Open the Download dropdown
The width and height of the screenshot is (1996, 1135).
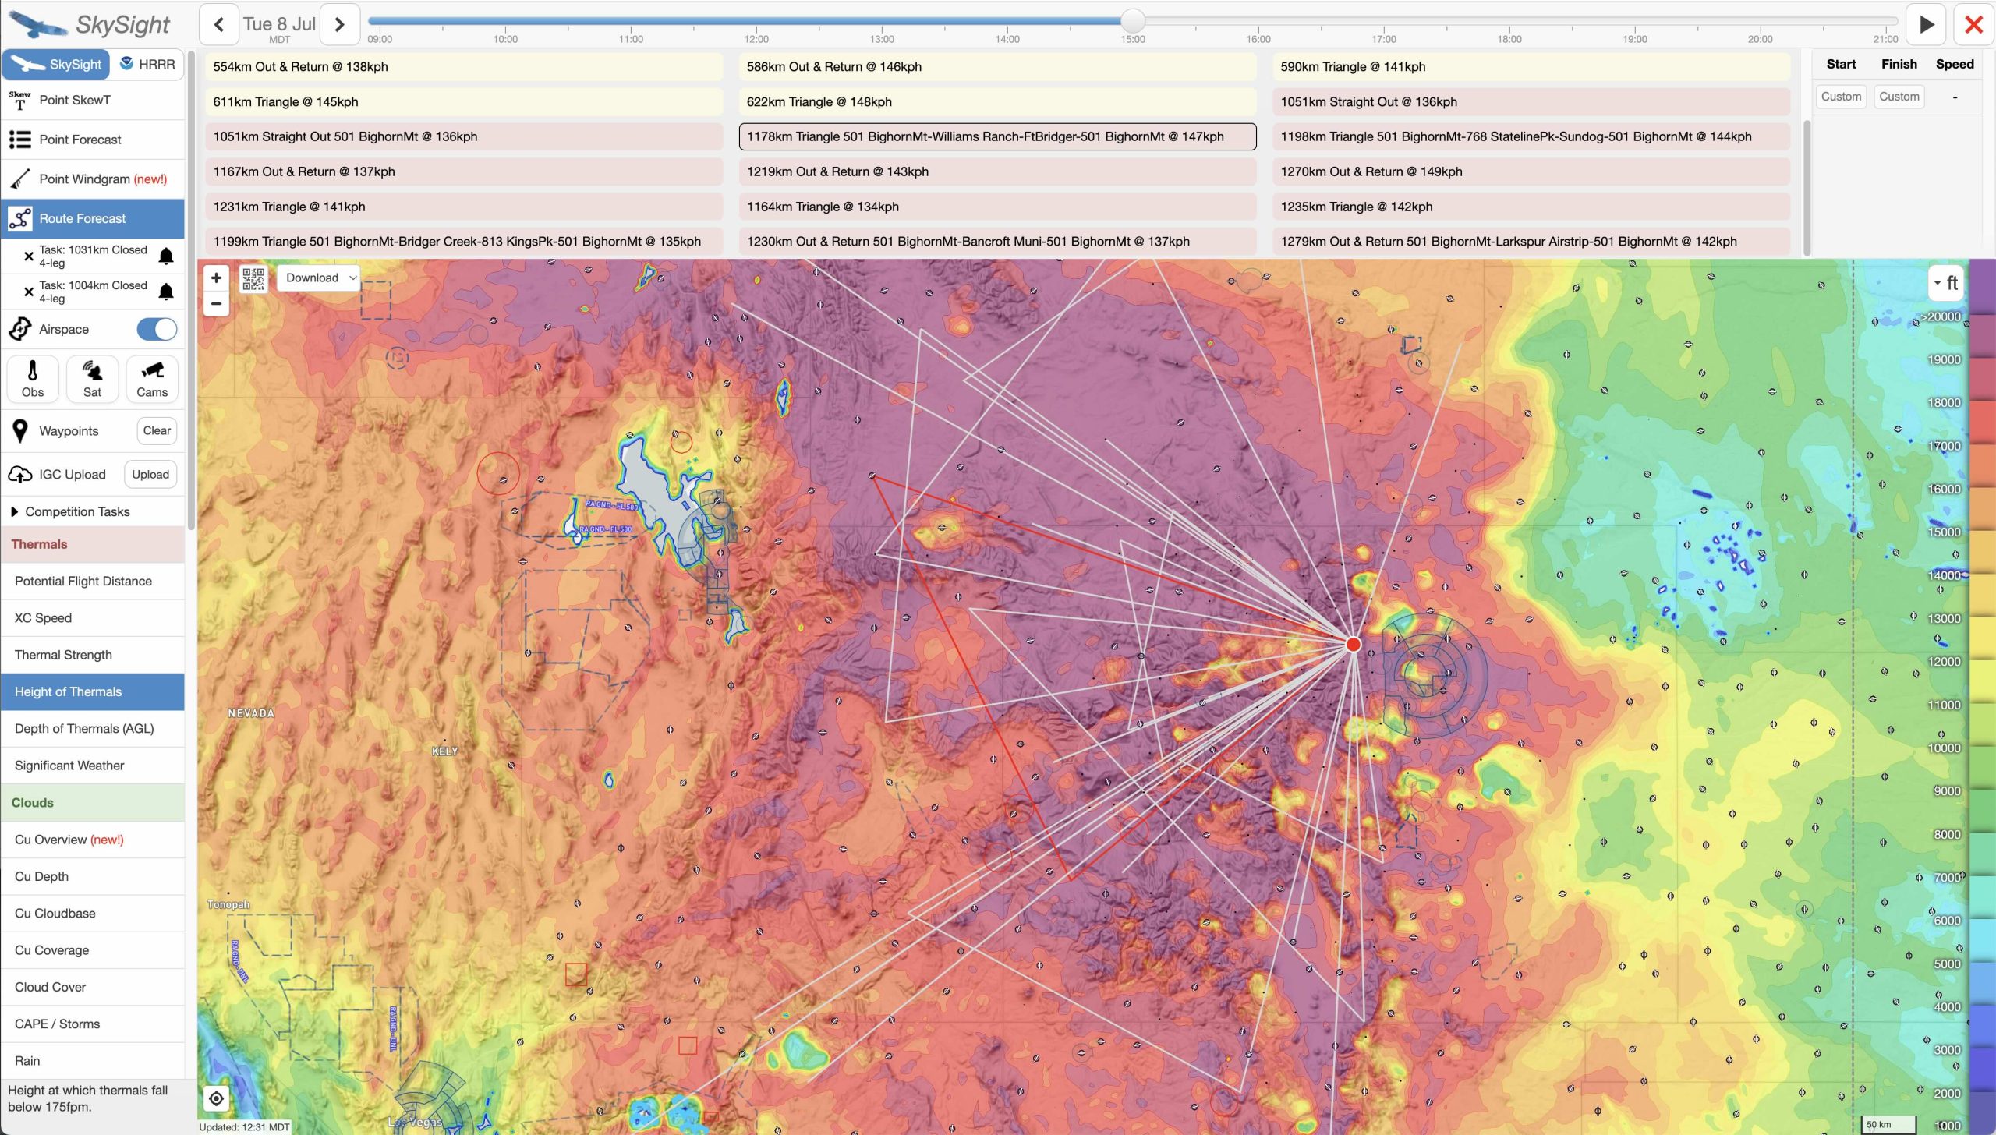[319, 278]
